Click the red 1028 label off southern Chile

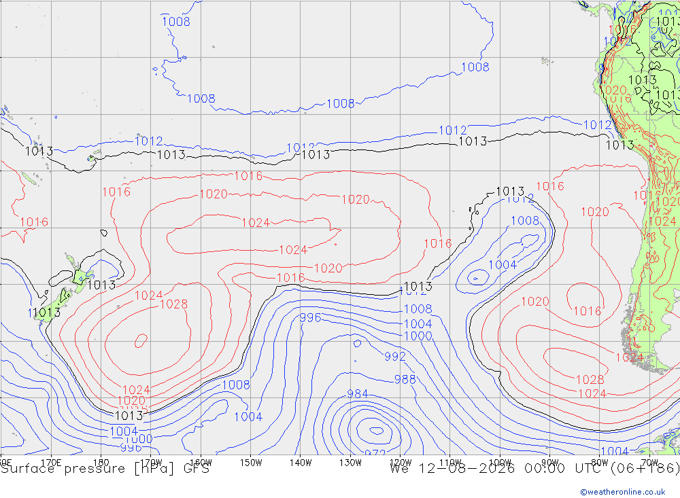click(590, 380)
